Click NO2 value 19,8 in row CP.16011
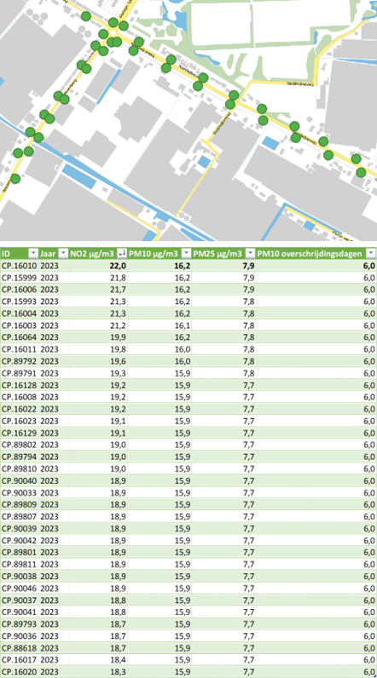 (x=119, y=349)
